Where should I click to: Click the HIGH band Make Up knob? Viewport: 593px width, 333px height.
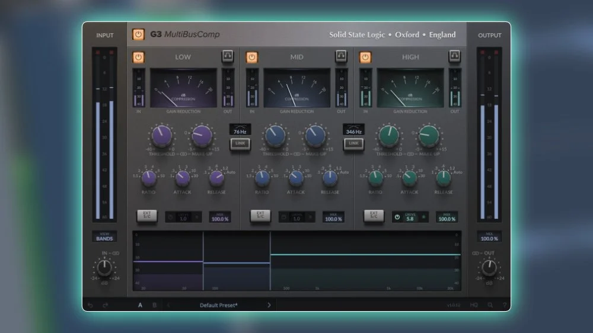(x=429, y=136)
